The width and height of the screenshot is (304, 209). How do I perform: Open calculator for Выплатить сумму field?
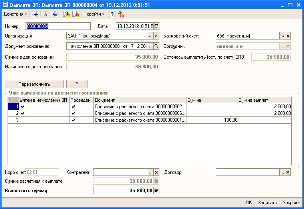coord(157,191)
